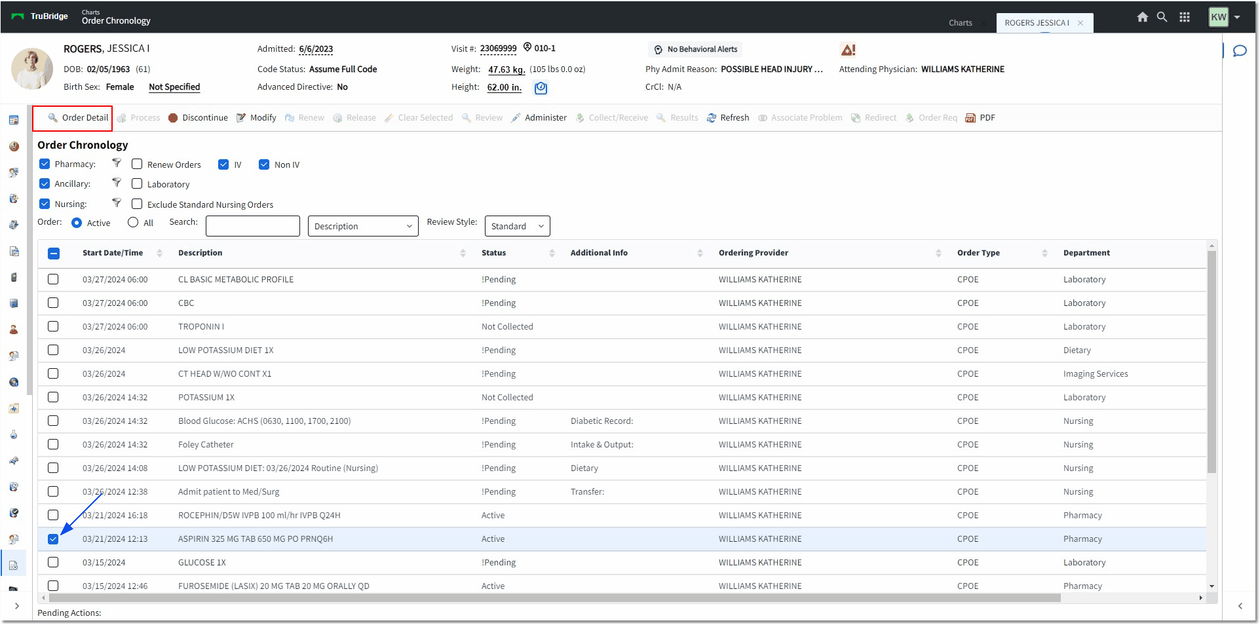Click the horizontal scrollbar under the table
Viewport: 1260px width, 625px height.
[x=554, y=597]
